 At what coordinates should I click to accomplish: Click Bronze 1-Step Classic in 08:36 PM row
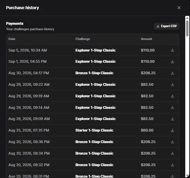pos(94,142)
